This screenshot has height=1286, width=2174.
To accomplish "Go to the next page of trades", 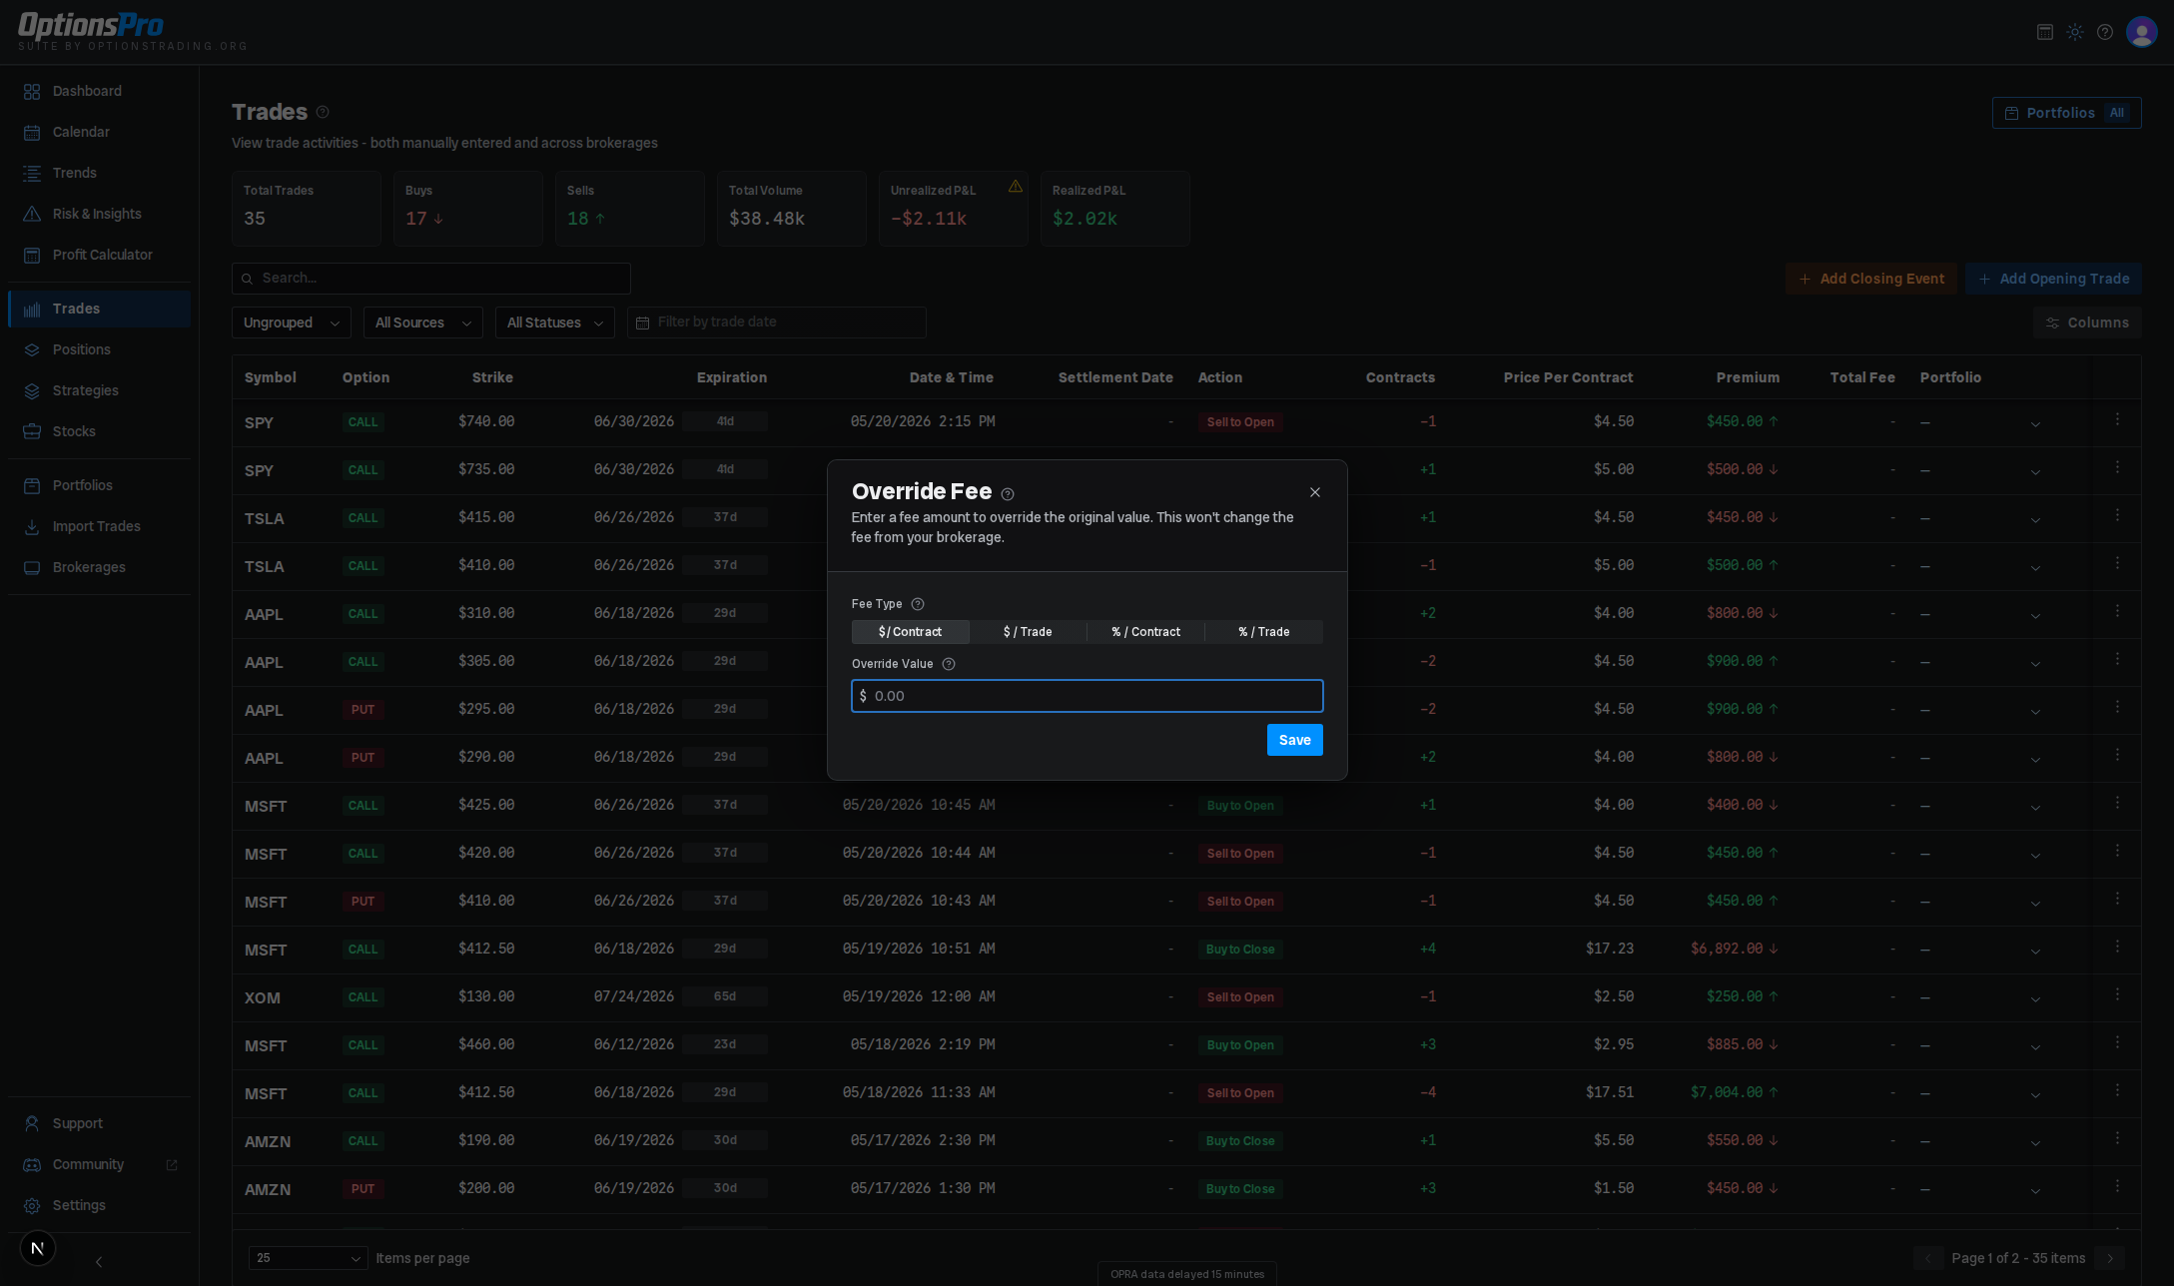I will coord(2110,1258).
